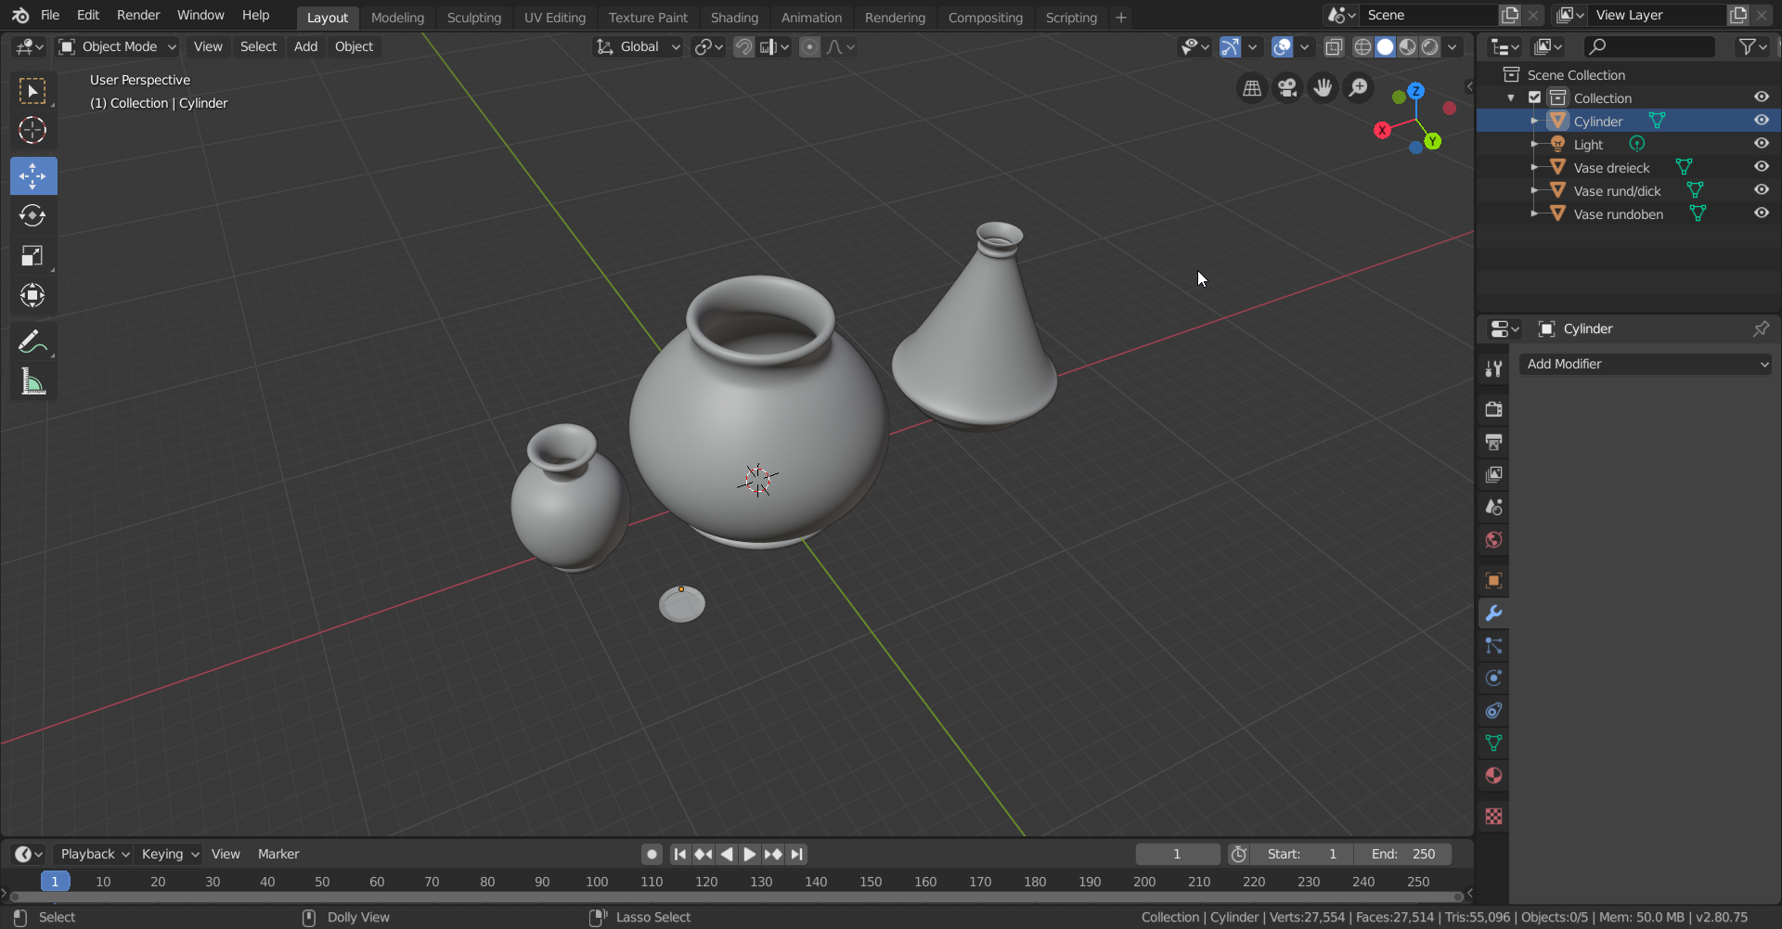Select the Scale tool

(32, 255)
